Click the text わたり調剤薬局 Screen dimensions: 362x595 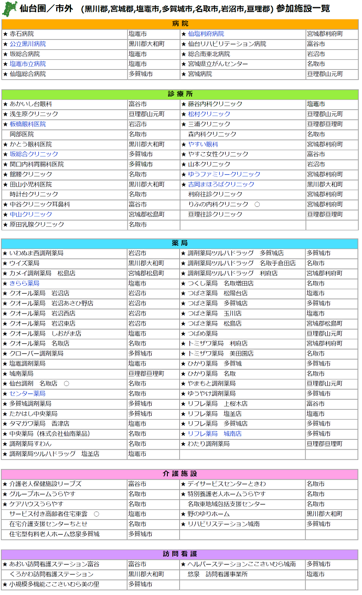[x=209, y=444]
